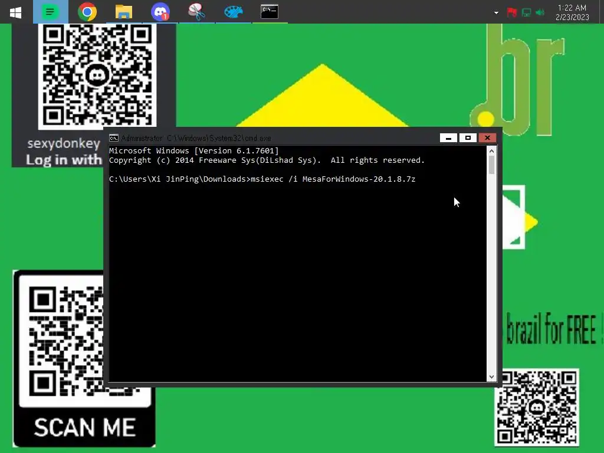This screenshot has width=604, height=453.
Task: Click the SCAN ME label
Action: (x=85, y=428)
